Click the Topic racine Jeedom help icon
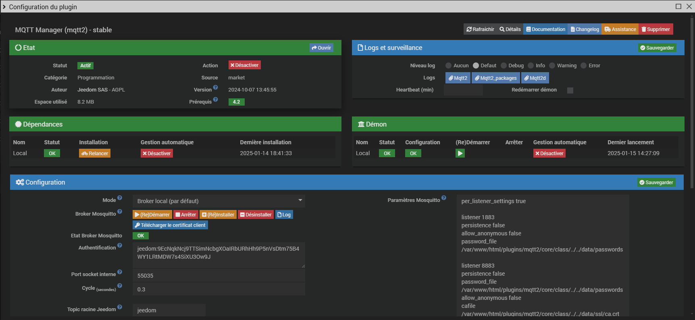The height and width of the screenshot is (320, 695). click(120, 307)
